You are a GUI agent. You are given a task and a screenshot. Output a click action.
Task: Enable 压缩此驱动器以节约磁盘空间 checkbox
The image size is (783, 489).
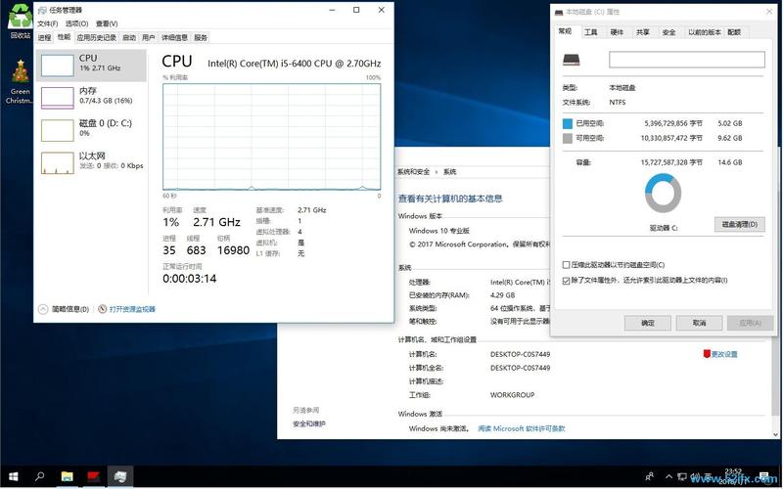tap(567, 265)
